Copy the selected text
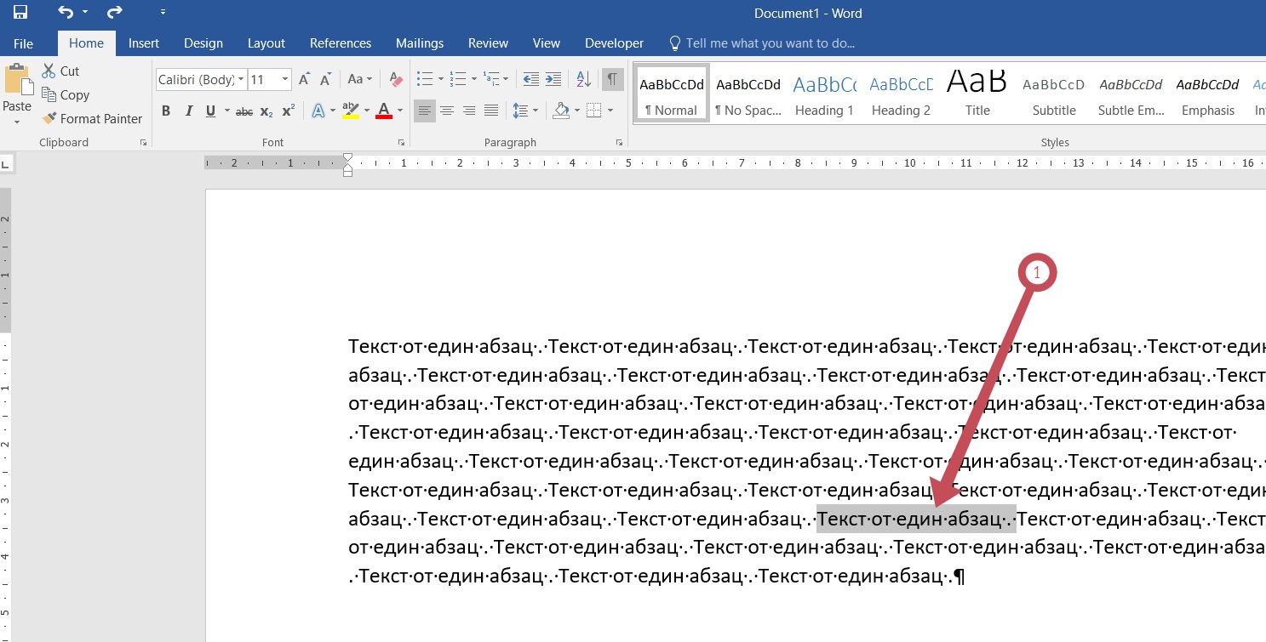 [x=66, y=95]
